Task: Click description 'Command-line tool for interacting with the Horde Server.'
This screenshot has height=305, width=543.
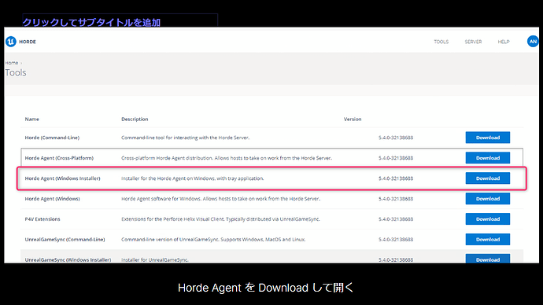Action: click(185, 138)
